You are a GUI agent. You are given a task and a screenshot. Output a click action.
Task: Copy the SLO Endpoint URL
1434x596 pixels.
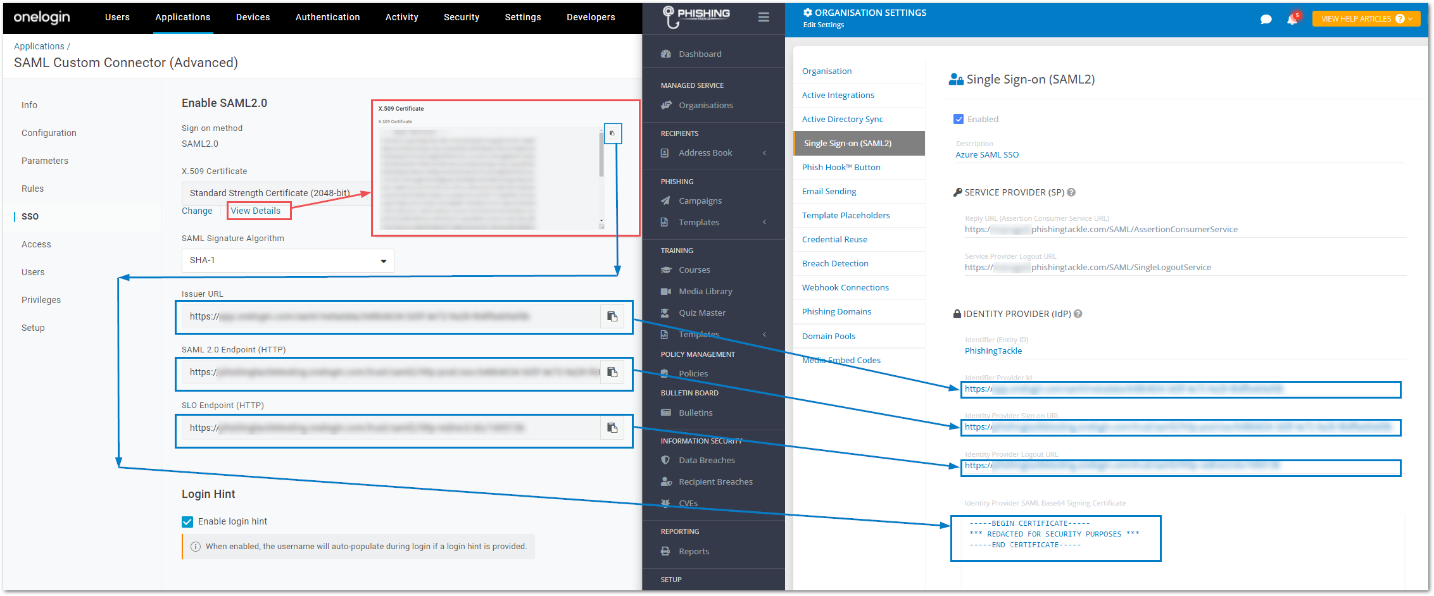pos(612,428)
